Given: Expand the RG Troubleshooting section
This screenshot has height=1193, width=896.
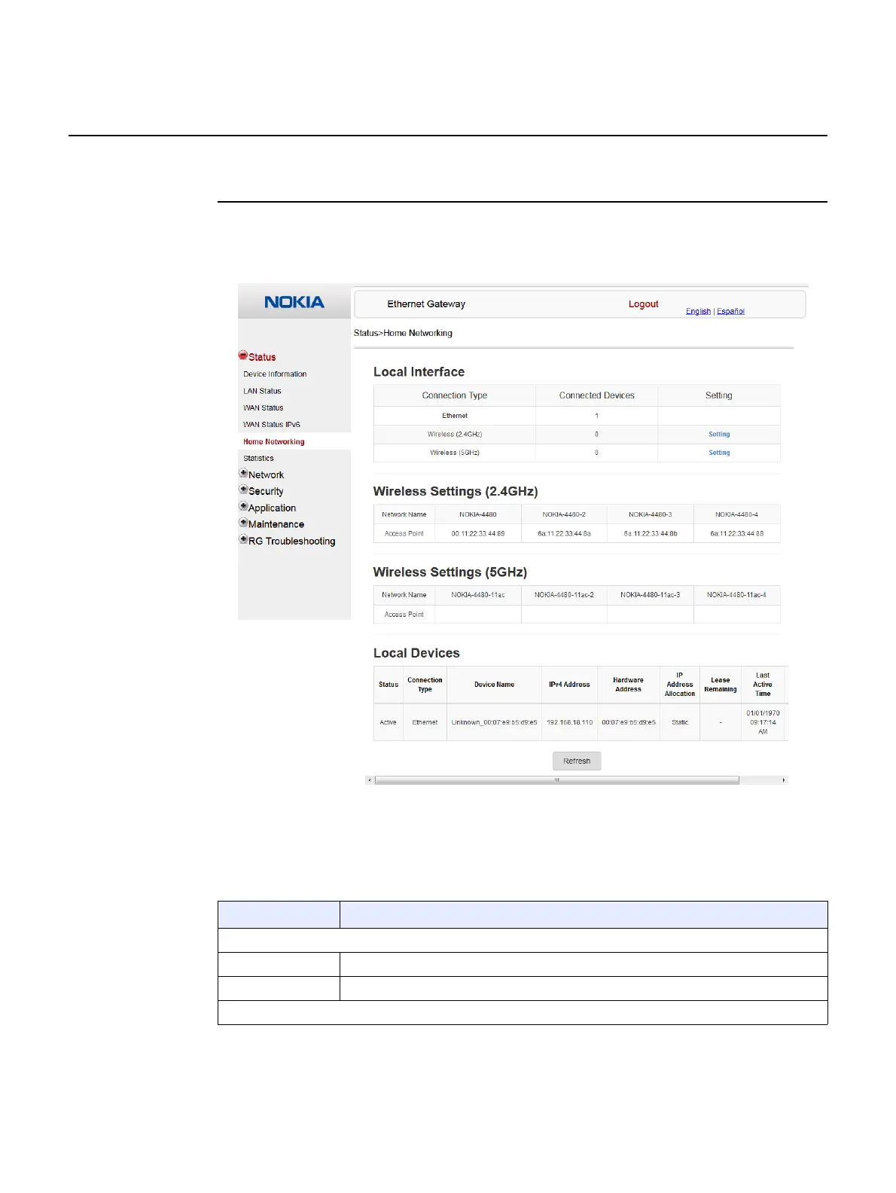Looking at the screenshot, I should (x=243, y=539).
